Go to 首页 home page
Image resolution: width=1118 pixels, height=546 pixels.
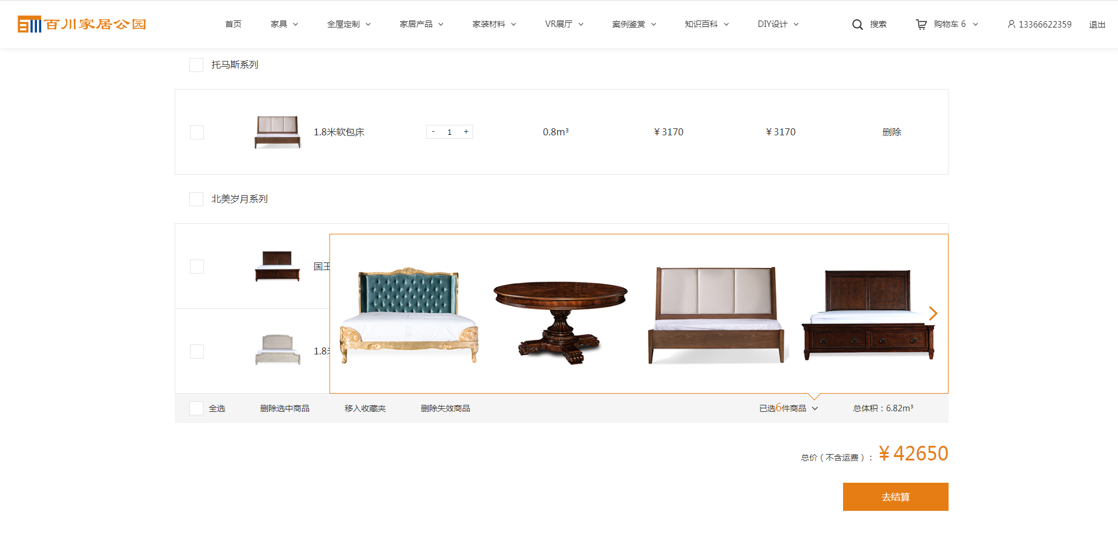click(233, 24)
